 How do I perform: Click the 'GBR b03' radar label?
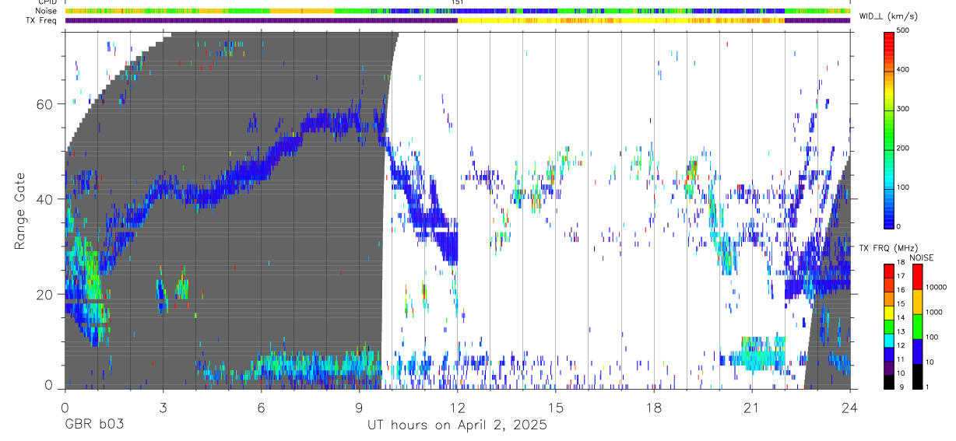tap(93, 425)
